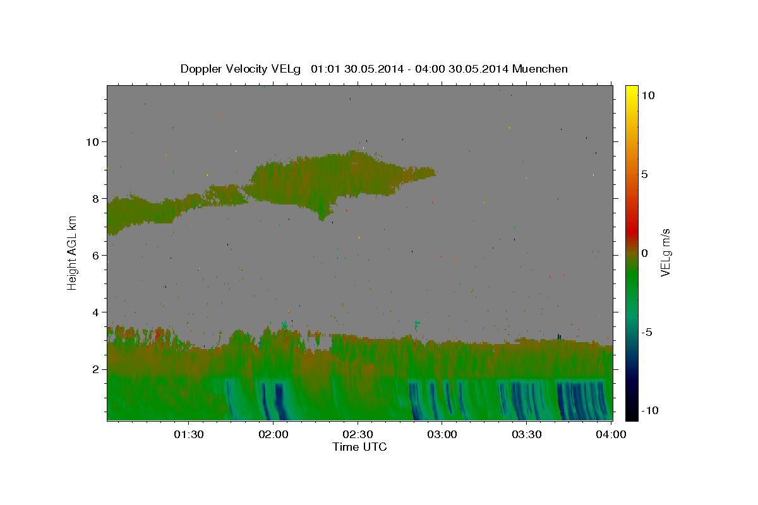The image size is (758, 505).
Task: Click the "01:01 30.05.2014" start time in title
Action: point(357,69)
